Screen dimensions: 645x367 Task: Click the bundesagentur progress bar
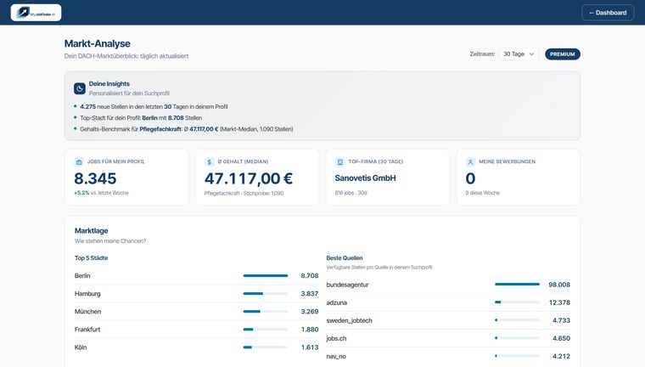coord(517,285)
